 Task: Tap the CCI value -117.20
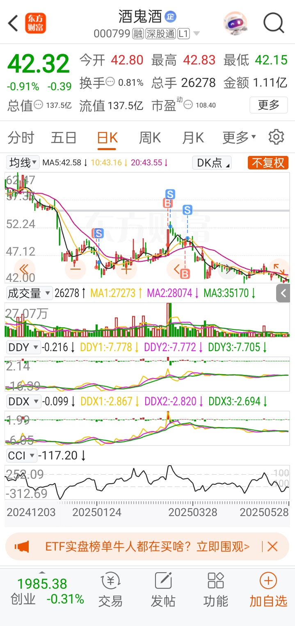coord(57,455)
